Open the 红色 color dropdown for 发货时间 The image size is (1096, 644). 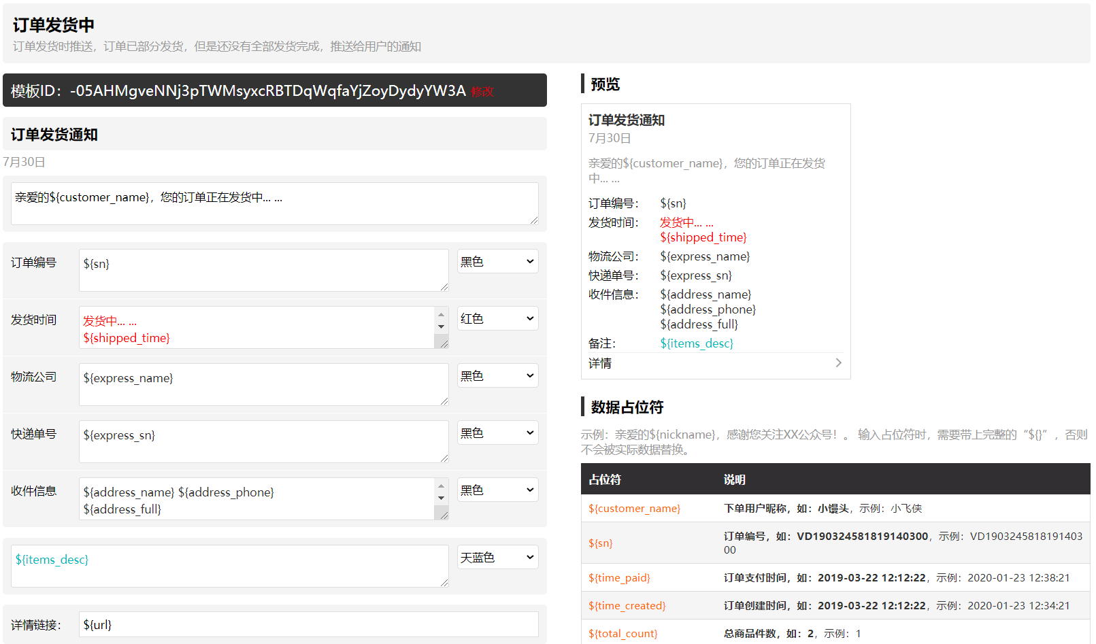coord(497,319)
